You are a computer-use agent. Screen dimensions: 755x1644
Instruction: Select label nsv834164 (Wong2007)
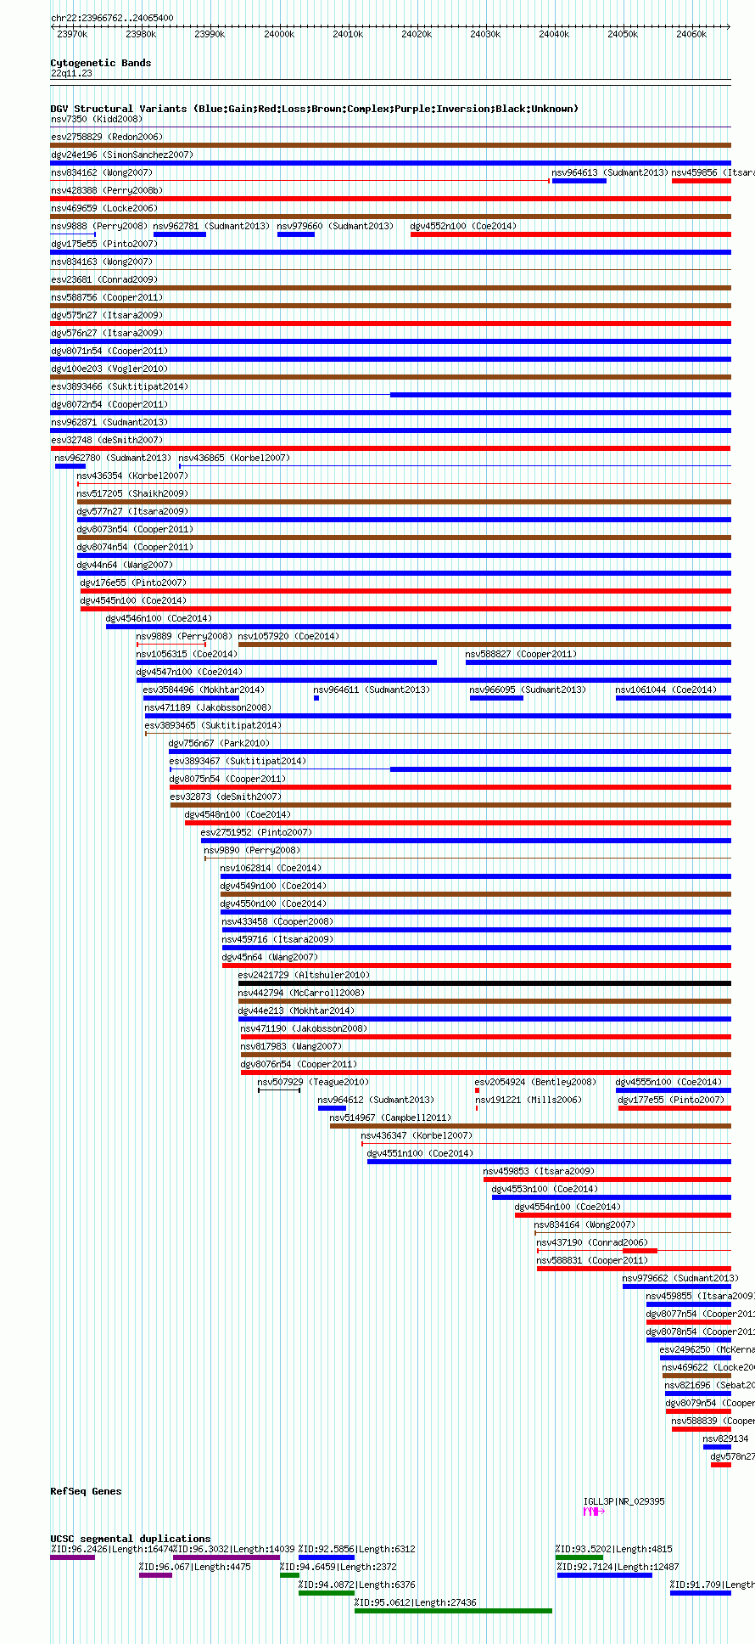click(584, 1225)
